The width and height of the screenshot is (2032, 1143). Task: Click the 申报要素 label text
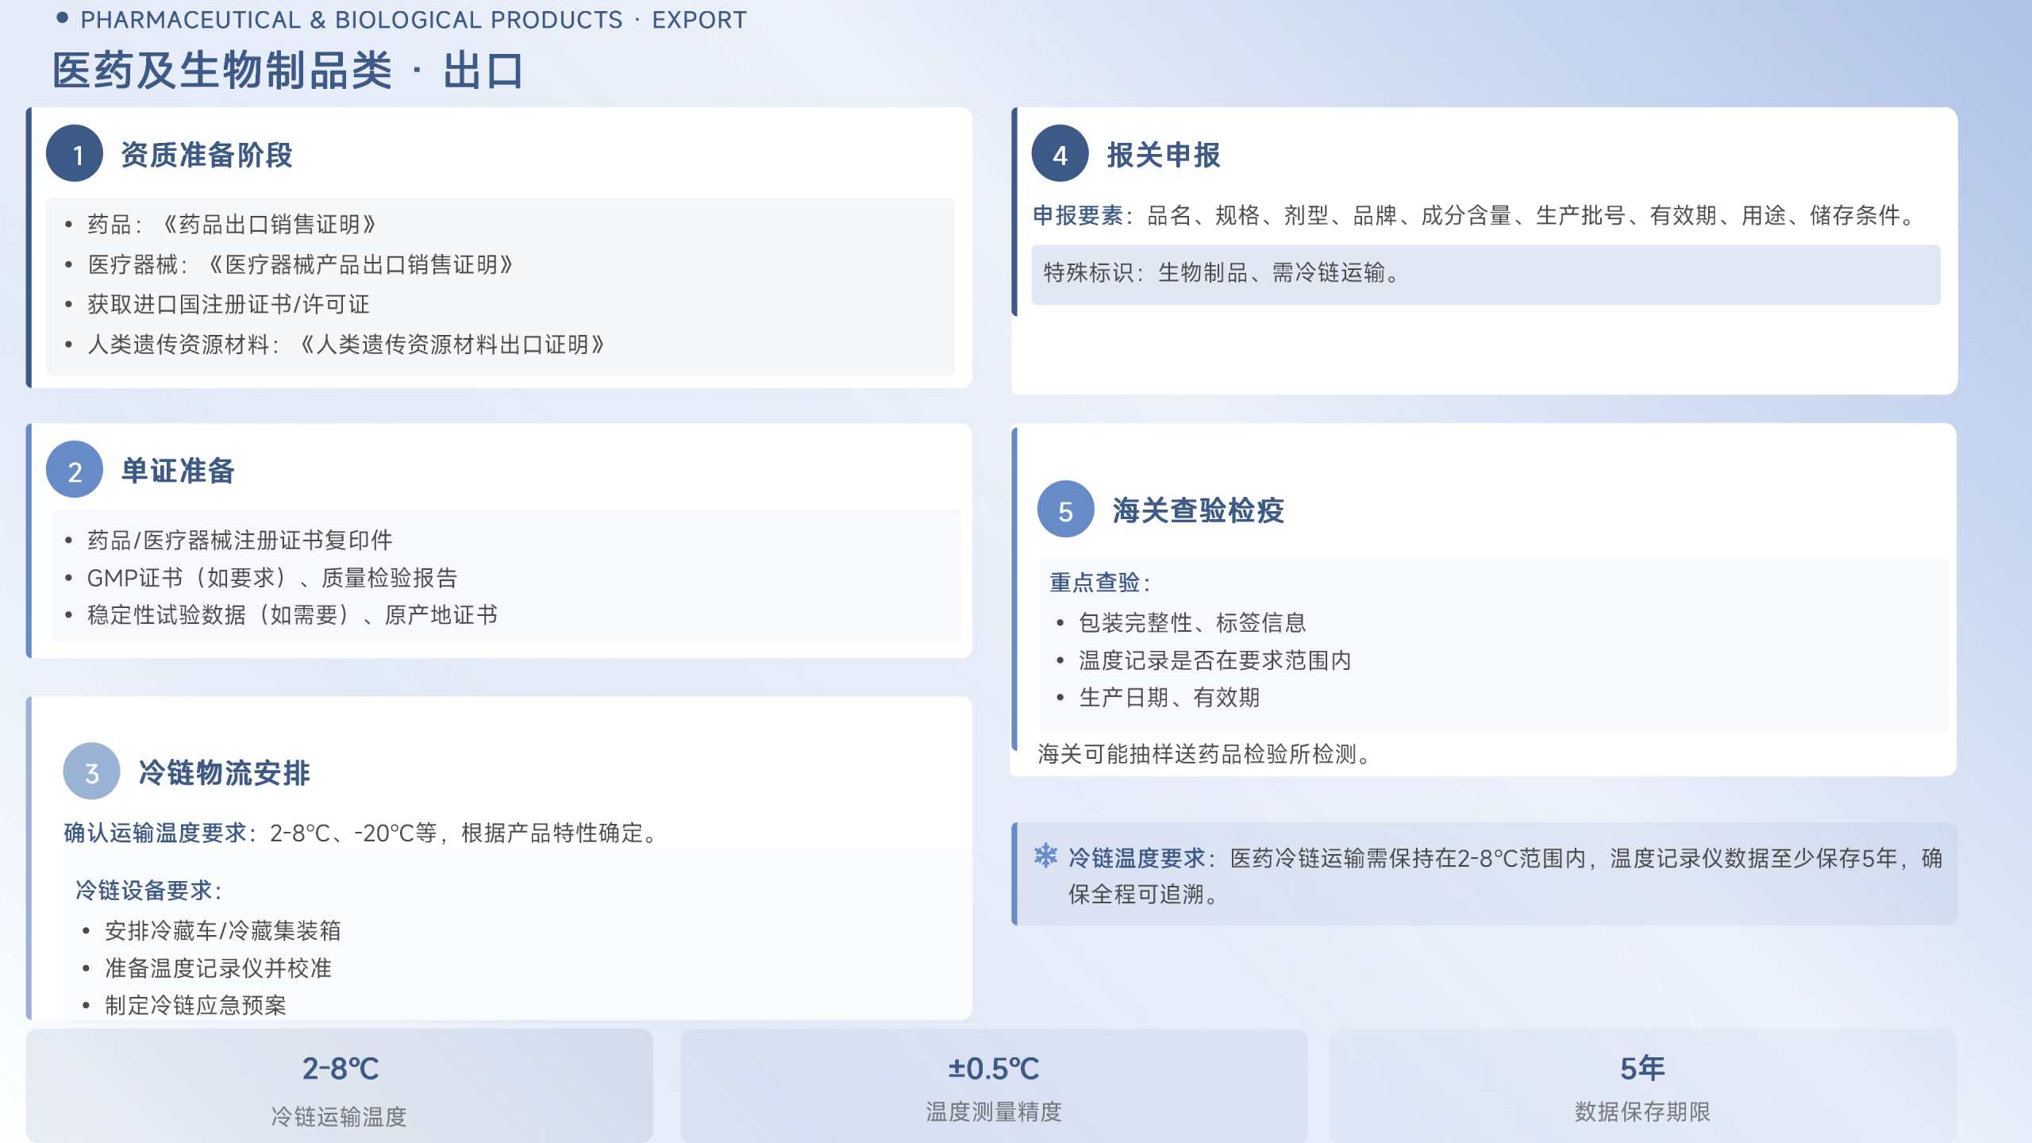1078,215
